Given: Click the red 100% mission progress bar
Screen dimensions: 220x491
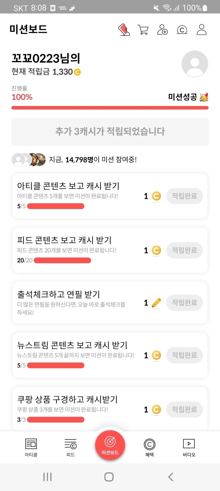Looking at the screenshot, I should point(110,108).
